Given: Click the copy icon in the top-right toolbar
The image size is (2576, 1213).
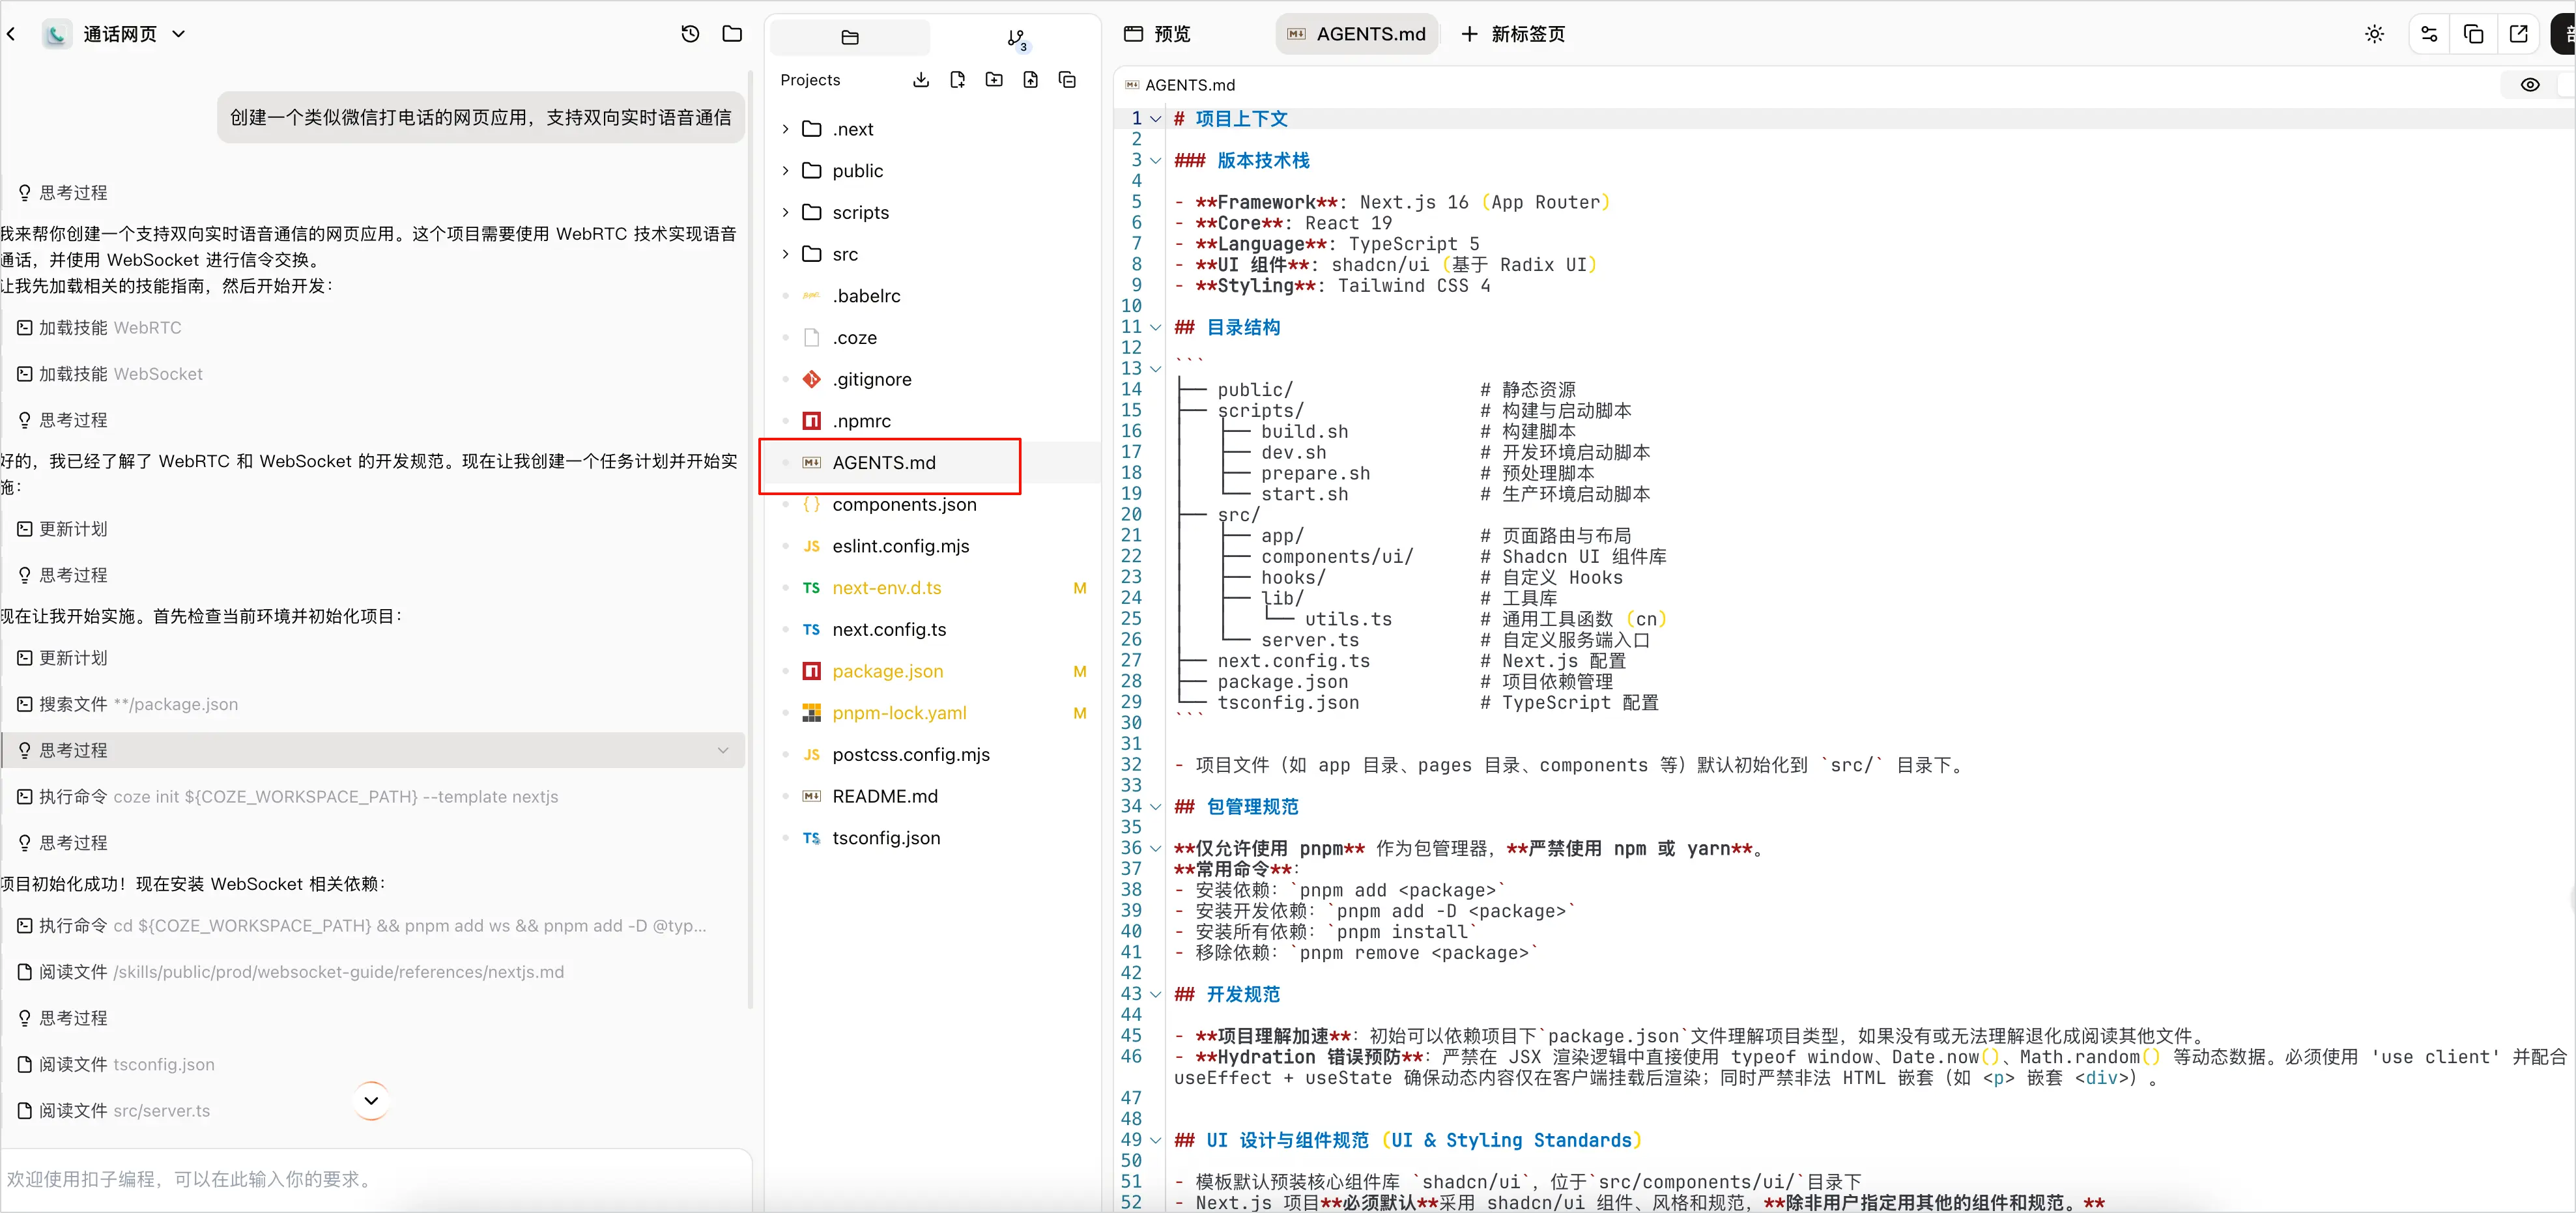Looking at the screenshot, I should coord(2474,34).
